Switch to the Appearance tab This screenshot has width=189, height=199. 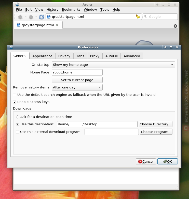click(42, 56)
